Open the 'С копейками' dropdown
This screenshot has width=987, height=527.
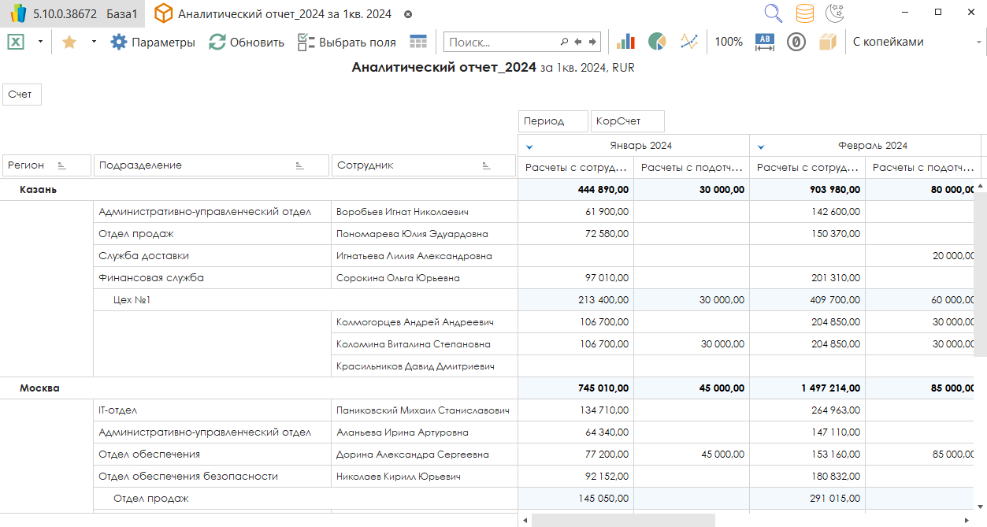click(977, 42)
